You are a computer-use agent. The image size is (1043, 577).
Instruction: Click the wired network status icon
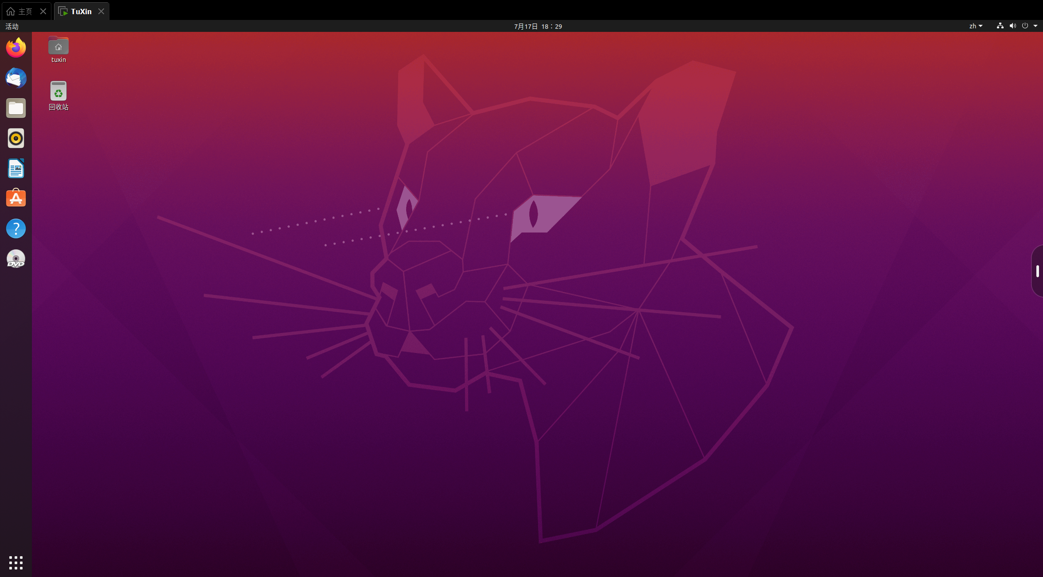tap(1000, 26)
